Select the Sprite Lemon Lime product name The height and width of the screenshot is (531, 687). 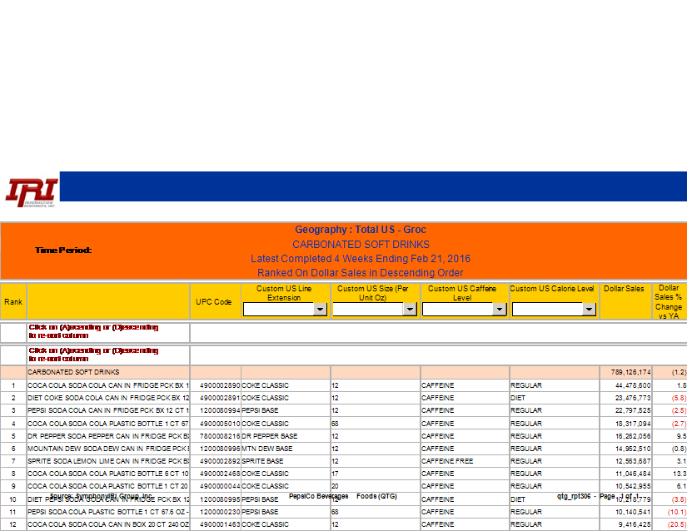107,461
